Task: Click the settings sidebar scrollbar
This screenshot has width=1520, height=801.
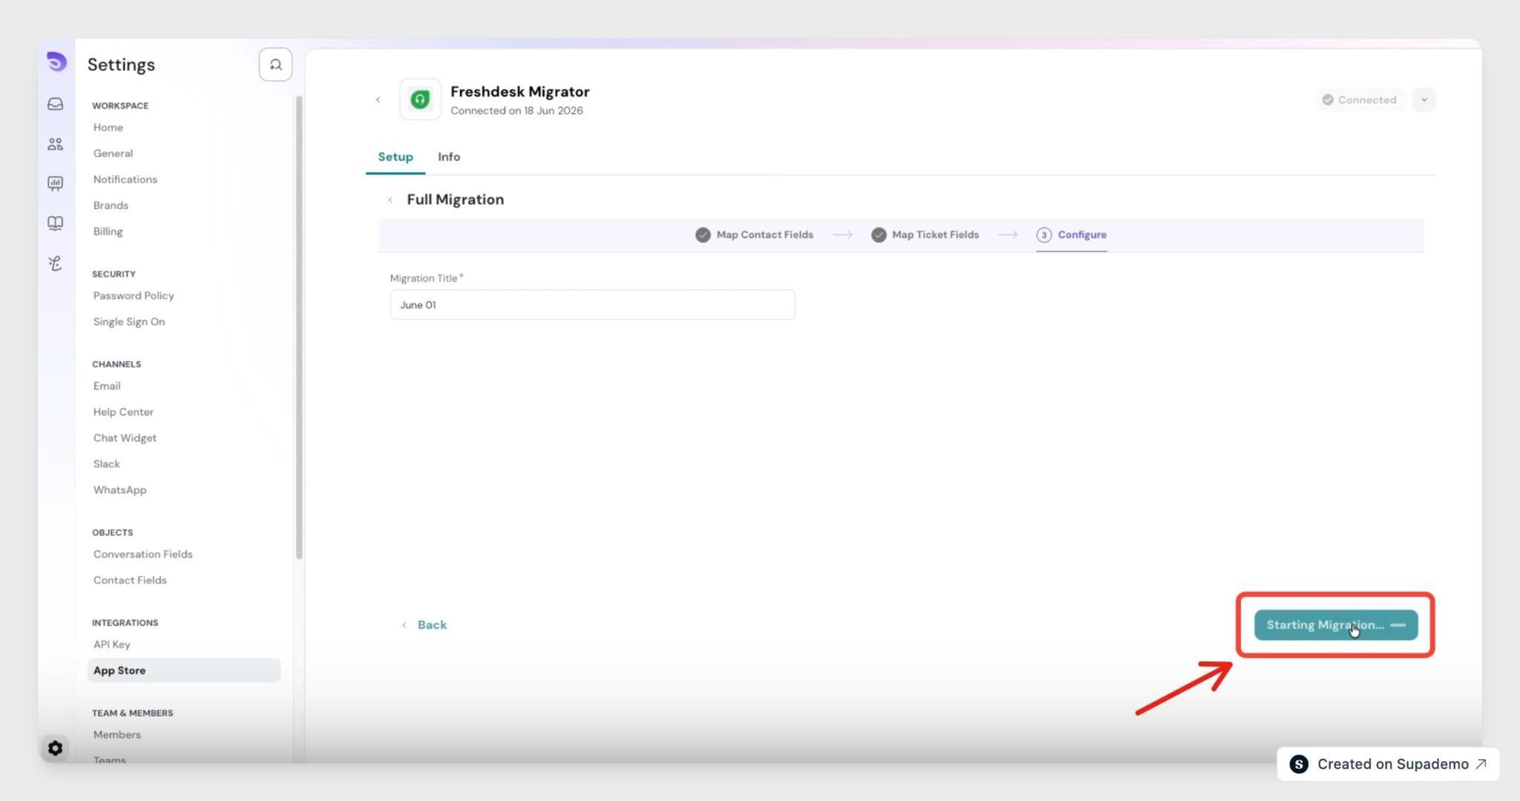Action: (299, 326)
